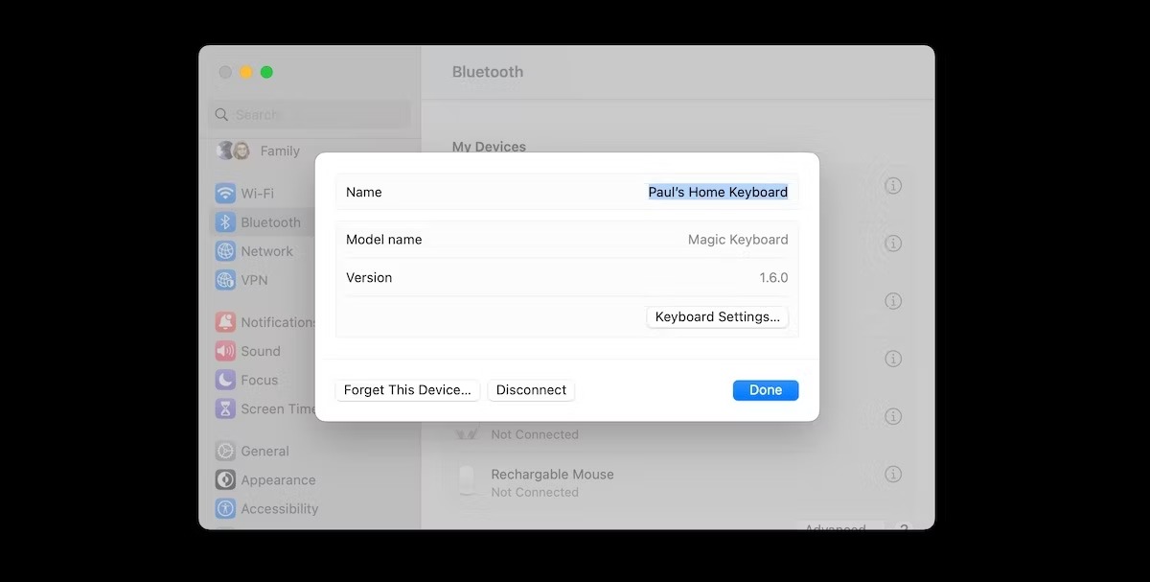
Task: Click 'Not Connected' under Rechargable Mouse
Action: (x=535, y=492)
